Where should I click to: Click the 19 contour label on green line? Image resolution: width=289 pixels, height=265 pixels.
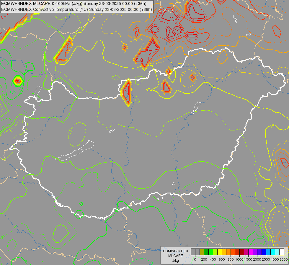coord(48,25)
